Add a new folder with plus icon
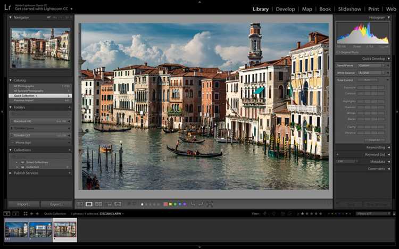Image resolution: width=399 pixels, height=249 pixels. (x=70, y=107)
